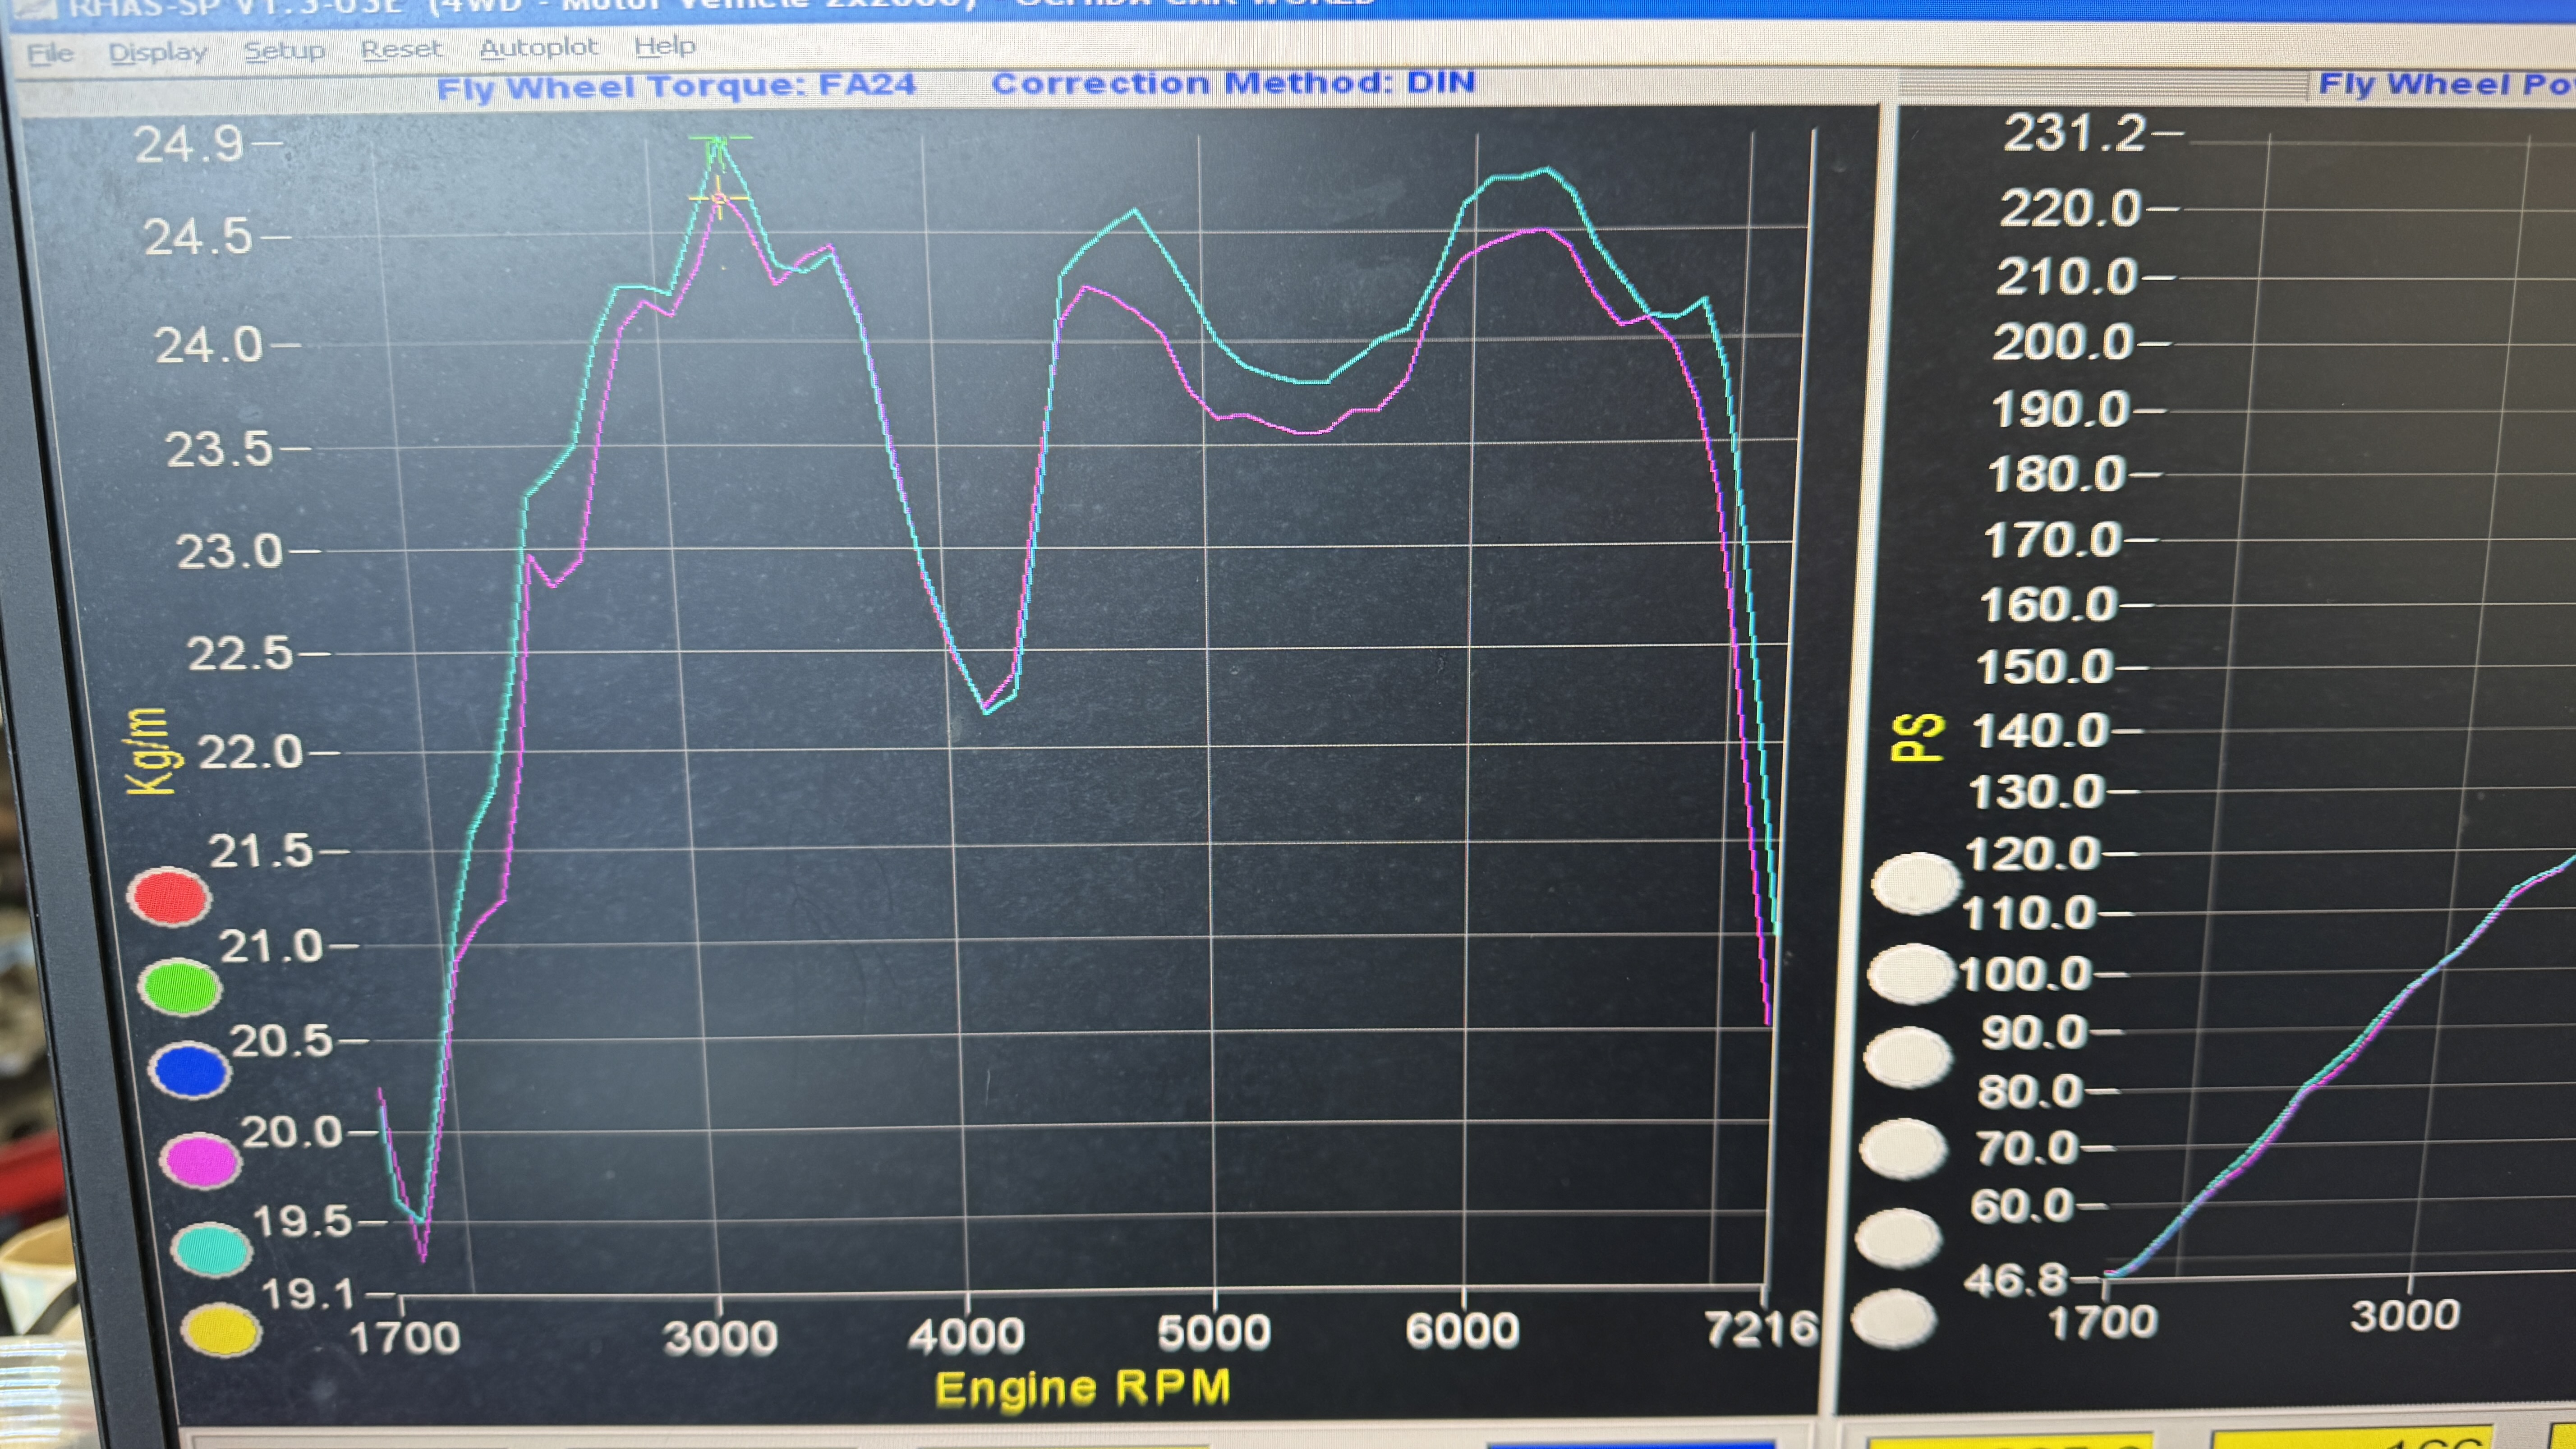Screen dimensions: 2576x1449
Task: Open the File menu
Action: 50,53
